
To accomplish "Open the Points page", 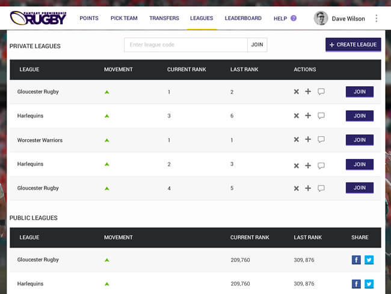I will [x=89, y=18].
